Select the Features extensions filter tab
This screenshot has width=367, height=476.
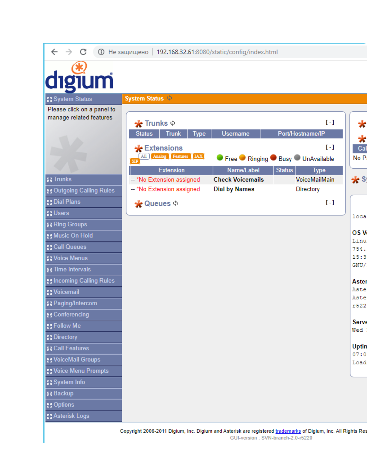click(x=181, y=156)
